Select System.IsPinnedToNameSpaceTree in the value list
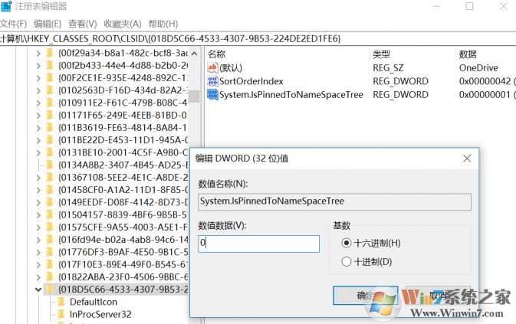The width and height of the screenshot is (516, 324). tap(291, 95)
